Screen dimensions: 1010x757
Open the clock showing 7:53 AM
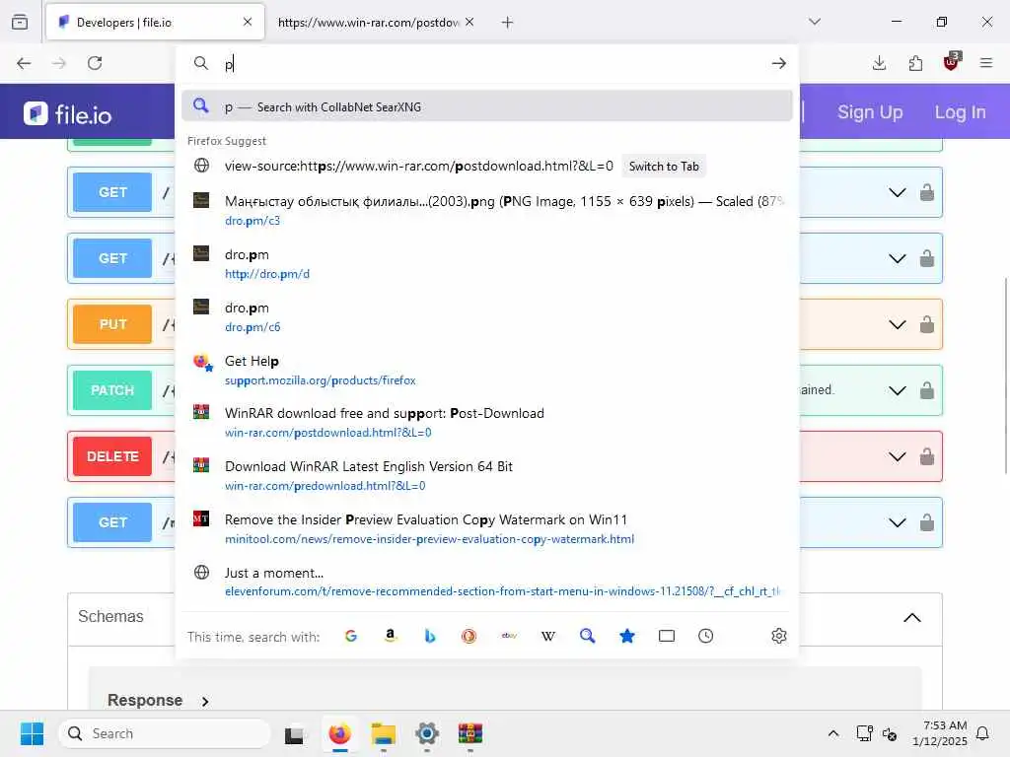click(x=940, y=733)
